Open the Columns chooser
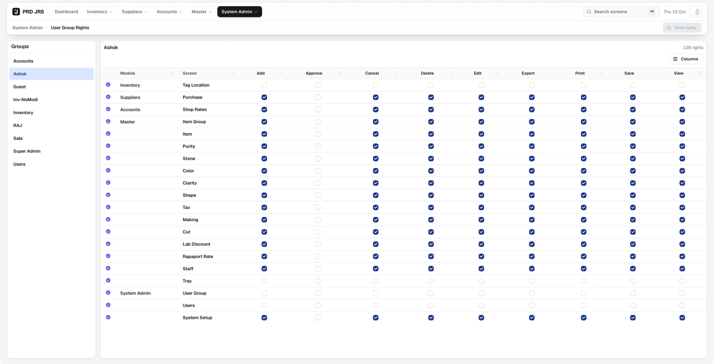This screenshot has height=364, width=714. [686, 59]
